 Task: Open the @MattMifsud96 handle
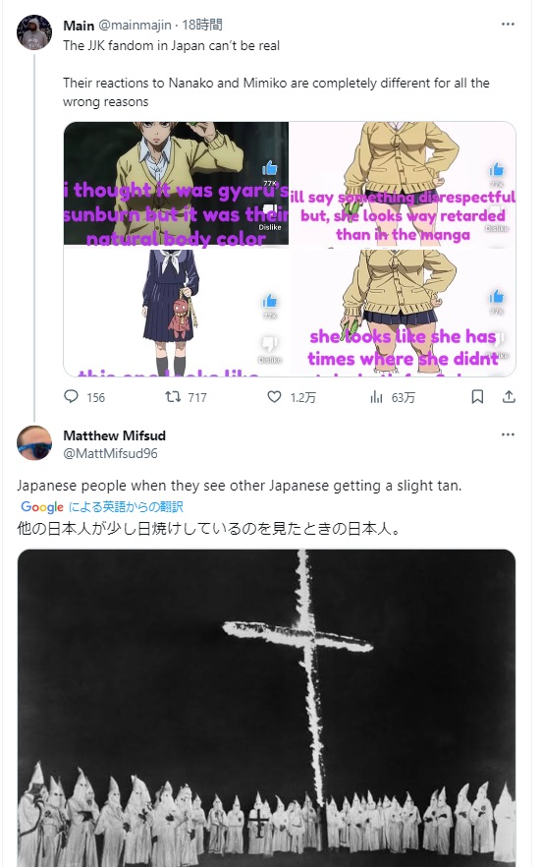pos(110,453)
